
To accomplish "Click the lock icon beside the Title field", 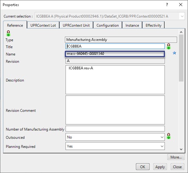I will click(x=168, y=46).
